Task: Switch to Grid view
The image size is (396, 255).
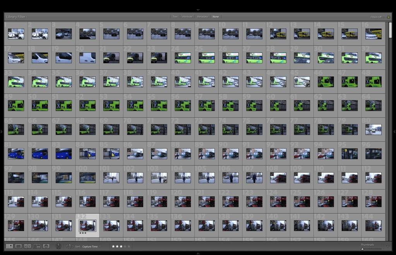Action: pyautogui.click(x=9, y=246)
